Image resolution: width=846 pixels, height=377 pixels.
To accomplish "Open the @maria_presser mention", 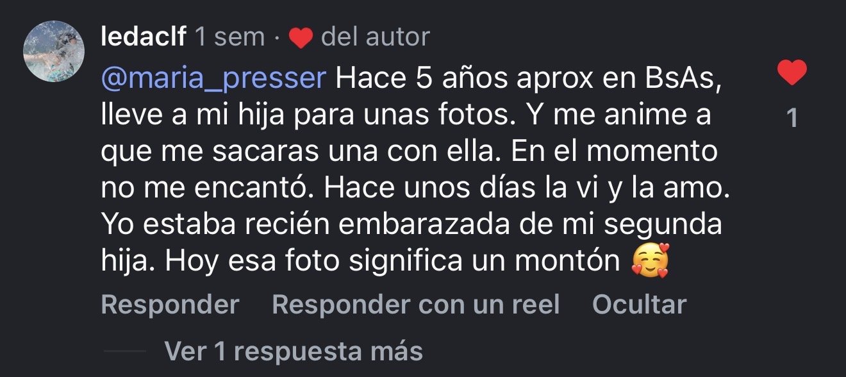I will pyautogui.click(x=214, y=79).
